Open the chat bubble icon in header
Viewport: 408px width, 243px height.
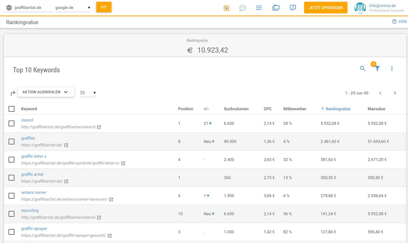coord(242,7)
